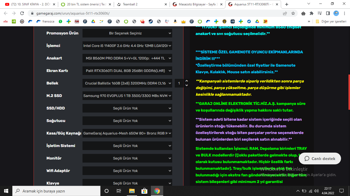Open the crown bookmark icon

(183, 21)
